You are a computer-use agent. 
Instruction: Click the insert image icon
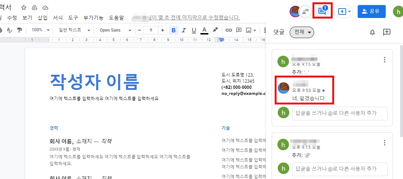point(249,30)
